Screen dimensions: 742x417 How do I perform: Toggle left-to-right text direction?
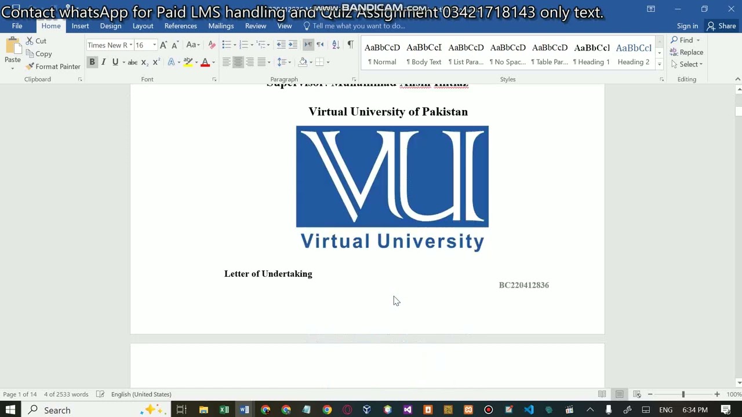coord(308,45)
